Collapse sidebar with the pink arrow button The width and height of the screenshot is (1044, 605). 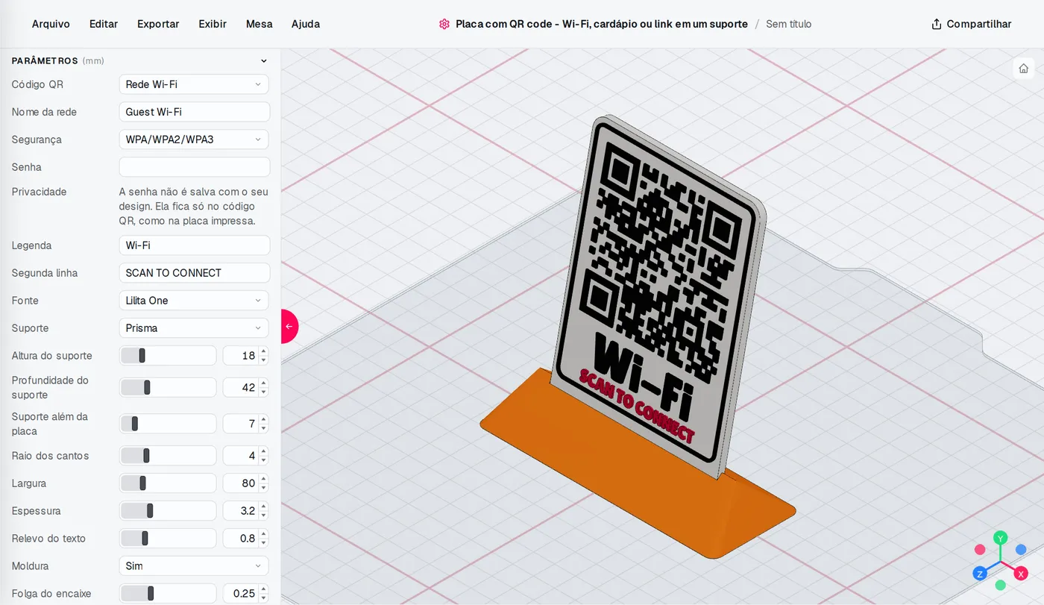coord(289,326)
